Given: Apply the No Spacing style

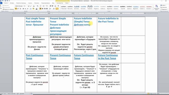Looking at the screenshot, I should [x=70, y=7].
